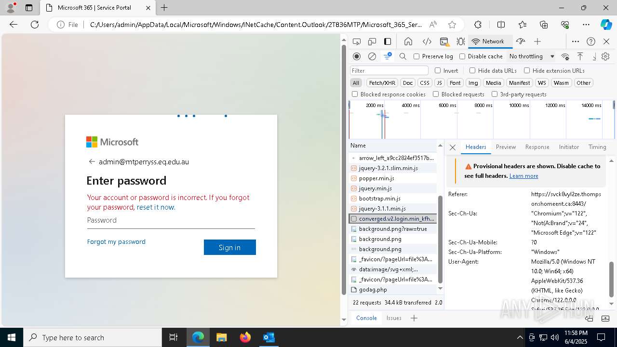The height and width of the screenshot is (347, 617).
Task: Go back with the arrow beside the email
Action: [92, 161]
